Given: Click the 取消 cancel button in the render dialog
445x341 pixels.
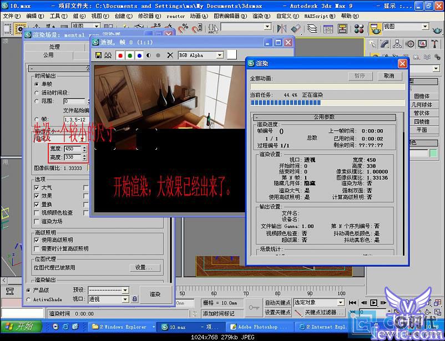Looking at the screenshot, I should (x=389, y=76).
